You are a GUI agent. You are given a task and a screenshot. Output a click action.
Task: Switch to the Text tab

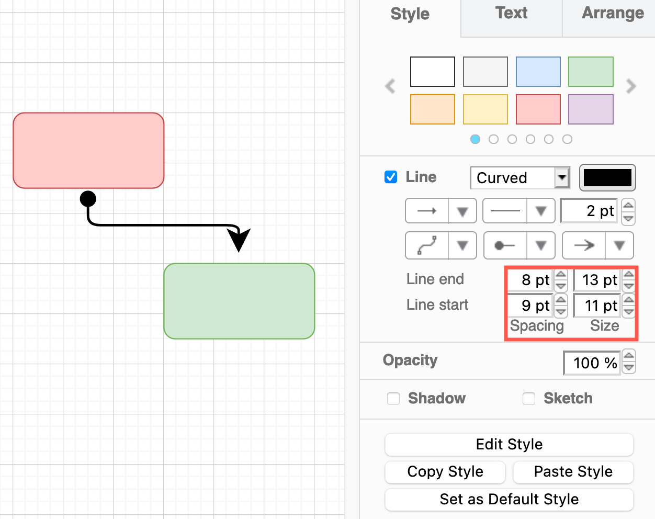click(x=511, y=13)
